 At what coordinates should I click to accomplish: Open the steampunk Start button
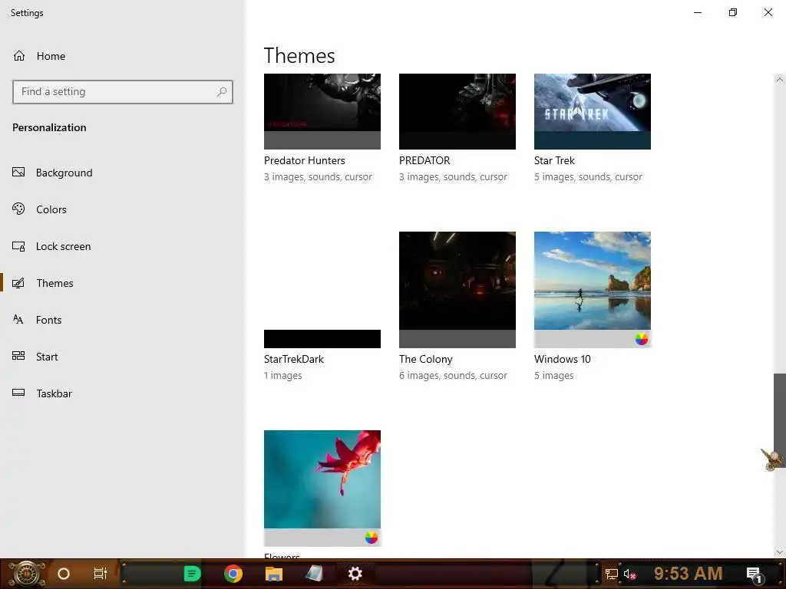(27, 574)
